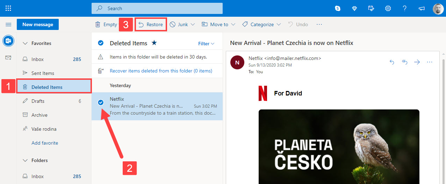Click Move to button
This screenshot has height=184, width=446.
coord(215,24)
